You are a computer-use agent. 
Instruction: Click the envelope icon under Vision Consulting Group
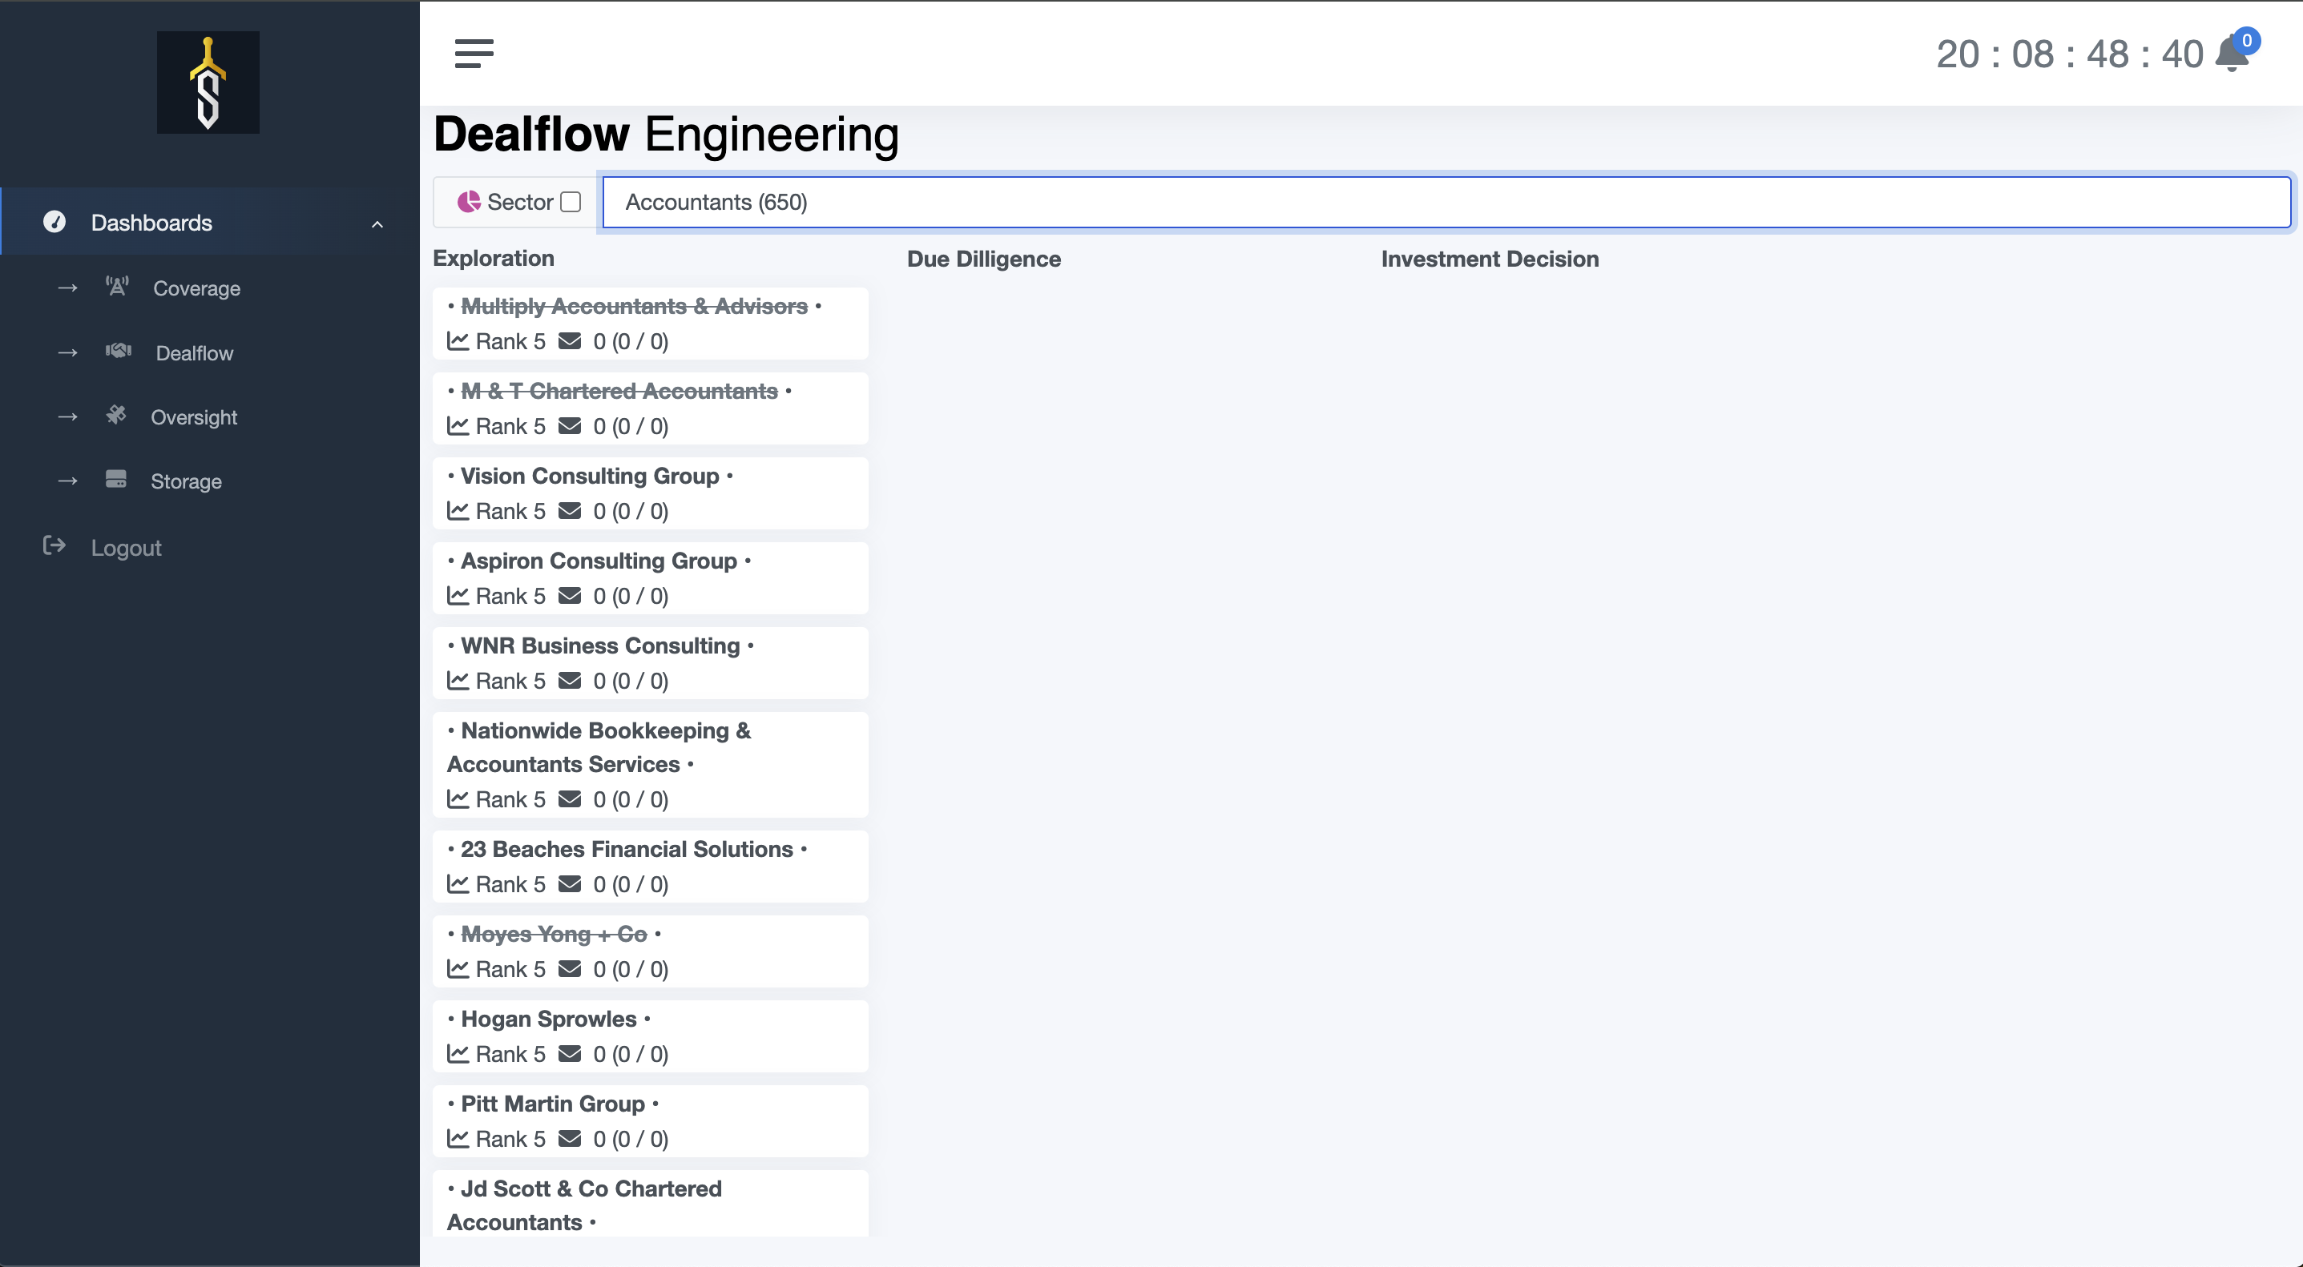point(570,511)
